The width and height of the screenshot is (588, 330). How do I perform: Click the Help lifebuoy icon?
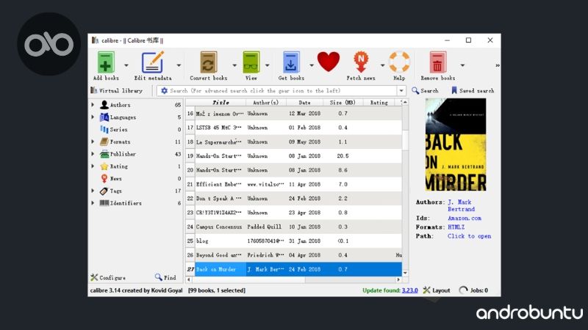tap(399, 62)
